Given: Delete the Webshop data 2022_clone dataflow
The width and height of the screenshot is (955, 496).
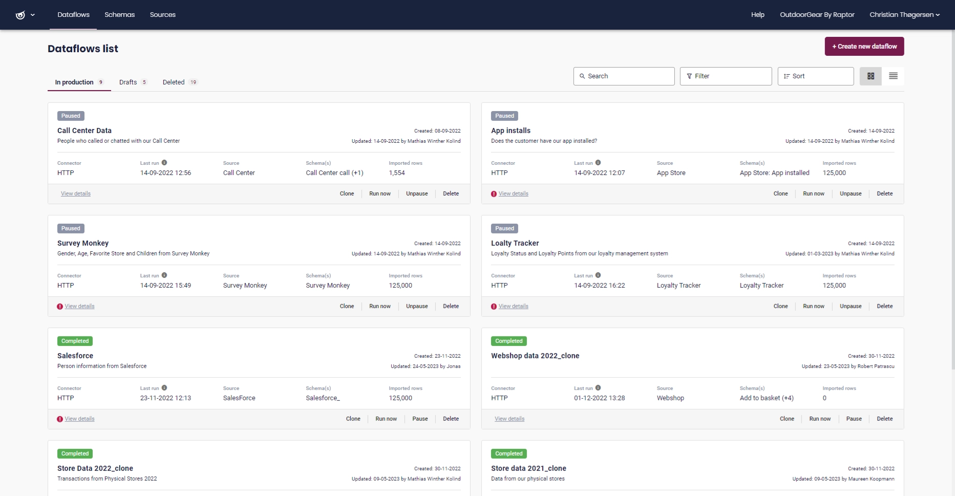Looking at the screenshot, I should [x=884, y=419].
